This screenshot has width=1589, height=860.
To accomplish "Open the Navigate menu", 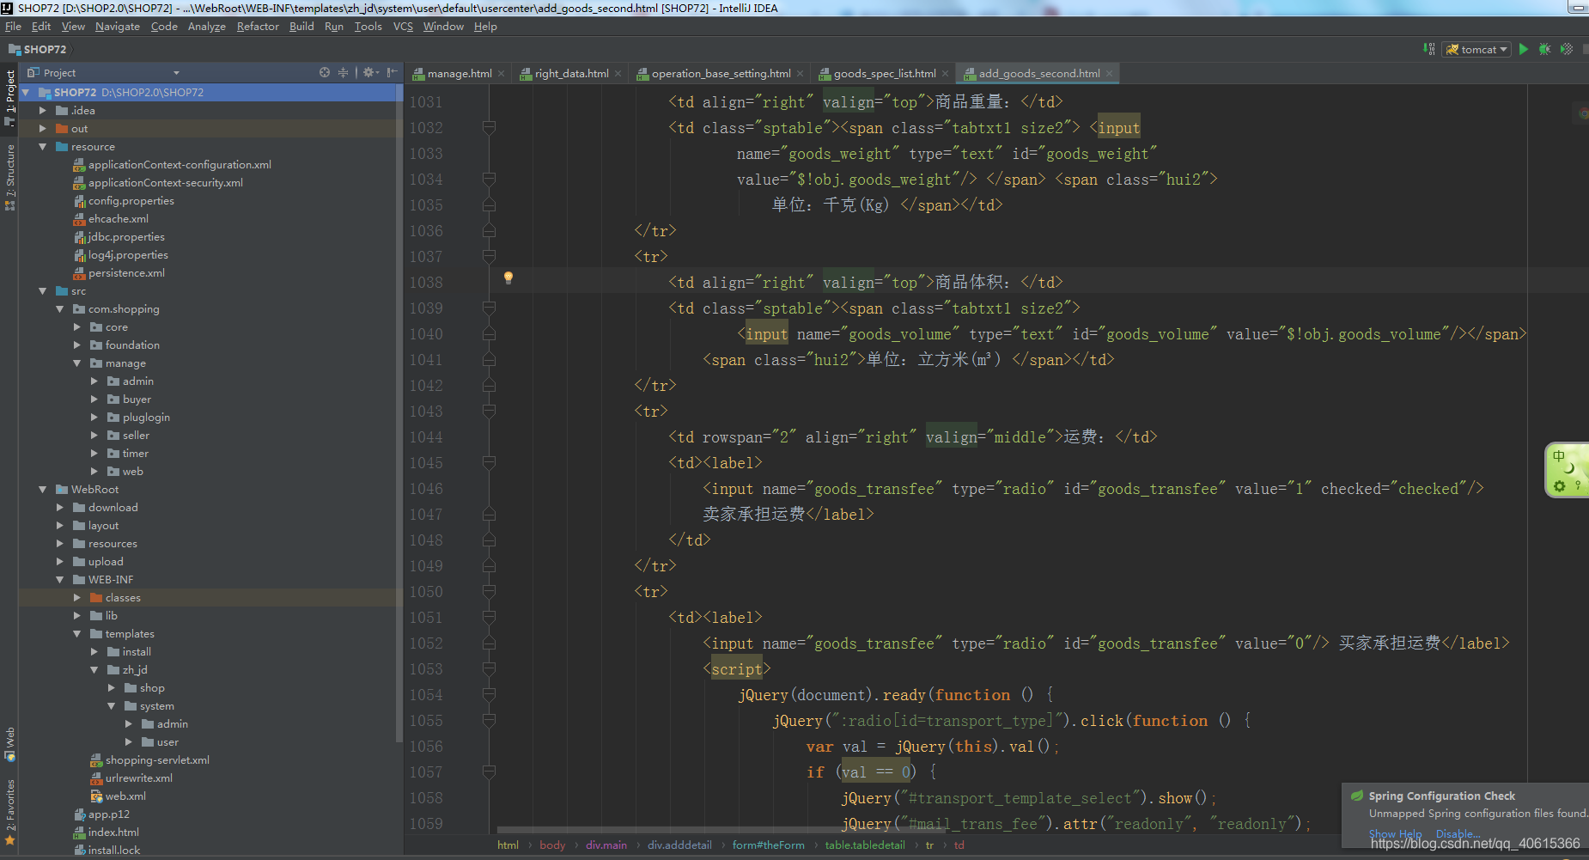I will [x=118, y=27].
